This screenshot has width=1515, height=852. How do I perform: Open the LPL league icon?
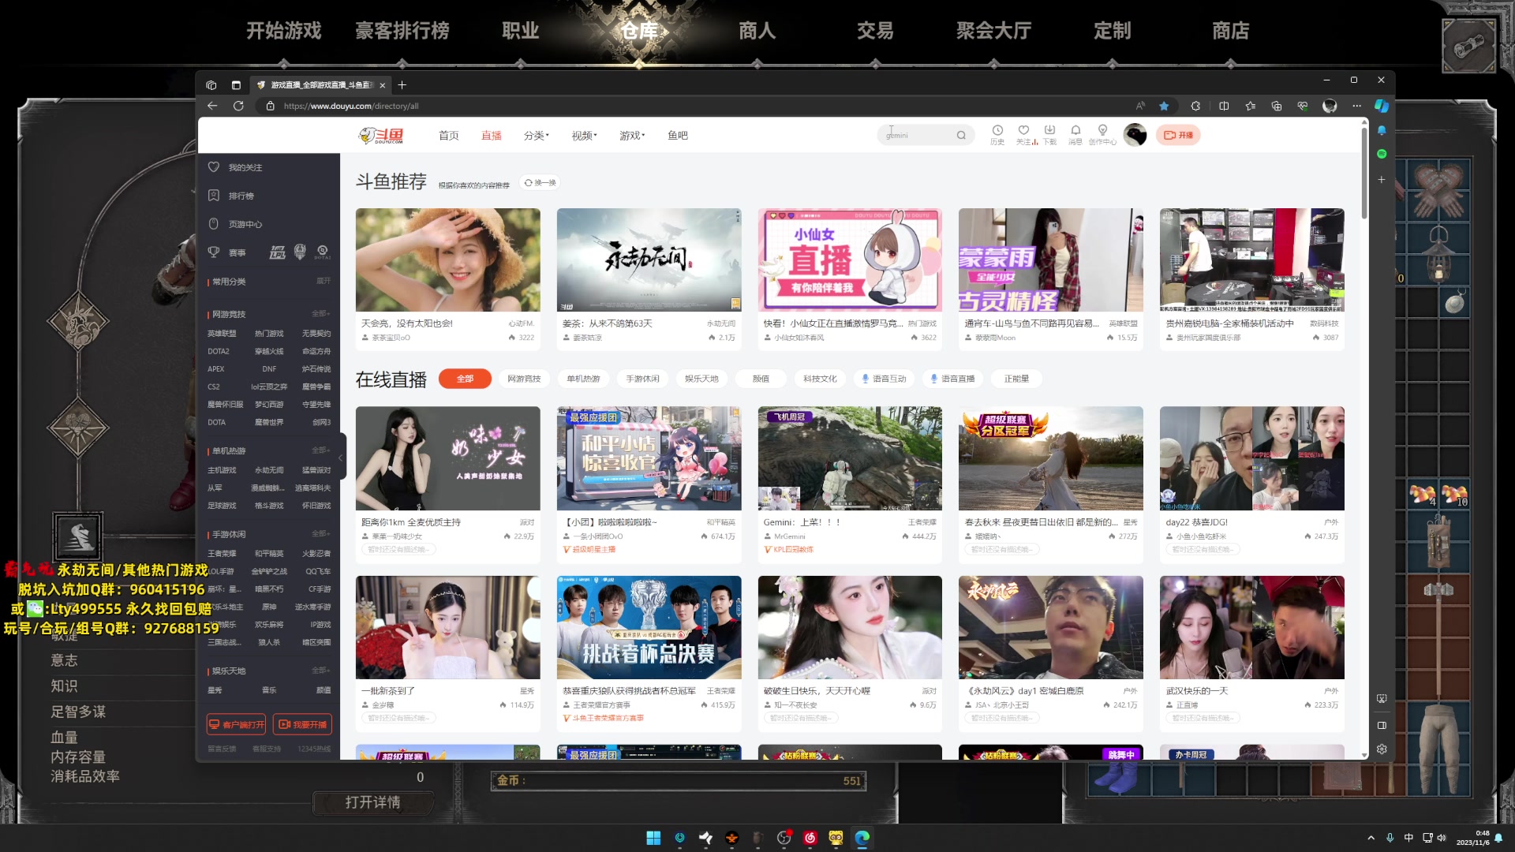point(277,252)
